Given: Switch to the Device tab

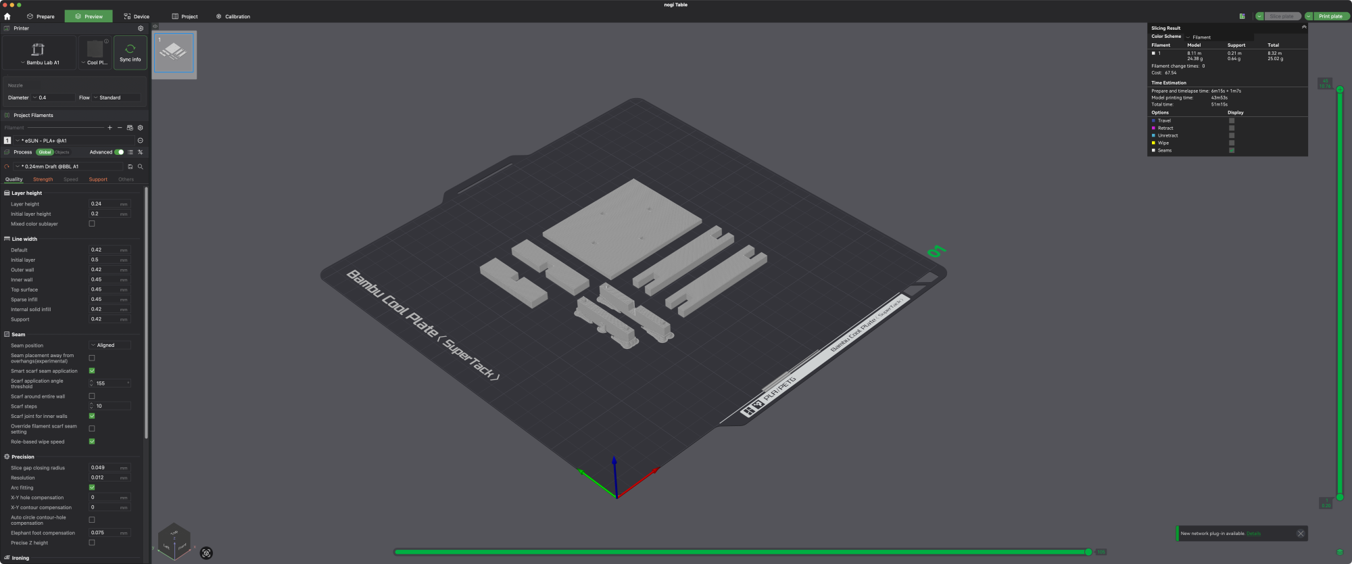Looking at the screenshot, I should click(137, 16).
